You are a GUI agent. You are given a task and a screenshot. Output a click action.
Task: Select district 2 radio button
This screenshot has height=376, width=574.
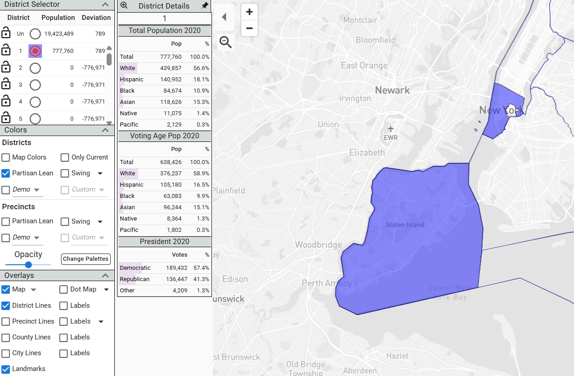(35, 68)
